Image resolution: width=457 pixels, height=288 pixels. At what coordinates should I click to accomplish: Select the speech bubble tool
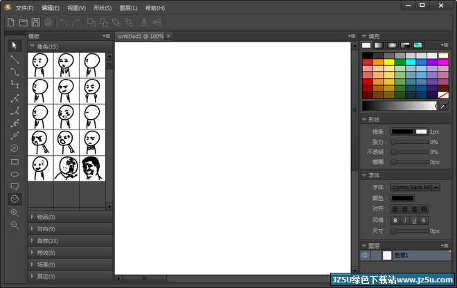15,186
